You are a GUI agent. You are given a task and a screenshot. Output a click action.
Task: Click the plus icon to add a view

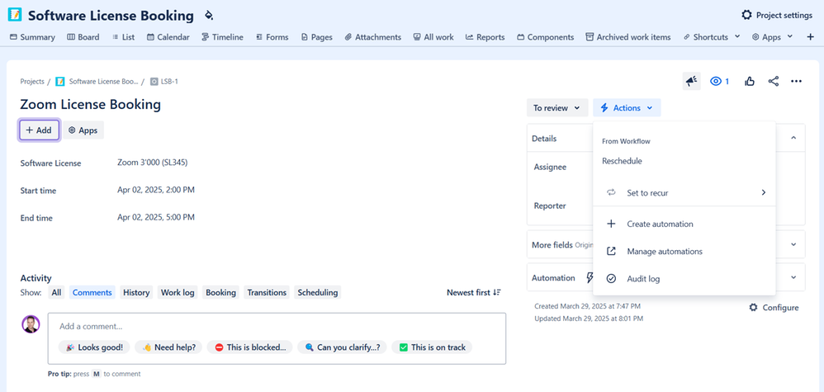[810, 37]
